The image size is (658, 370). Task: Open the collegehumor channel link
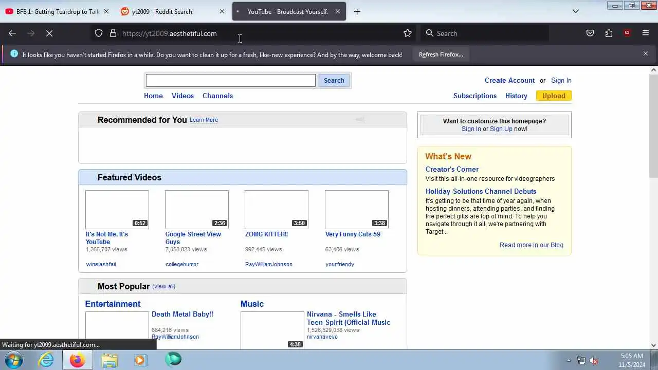pos(182,264)
